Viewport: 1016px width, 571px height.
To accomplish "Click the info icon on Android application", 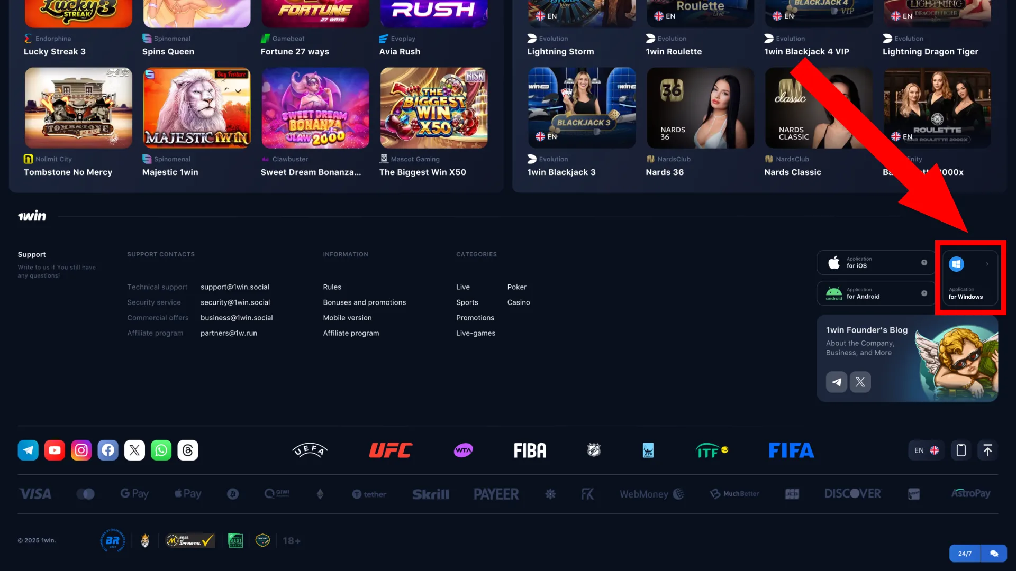I will (x=924, y=293).
